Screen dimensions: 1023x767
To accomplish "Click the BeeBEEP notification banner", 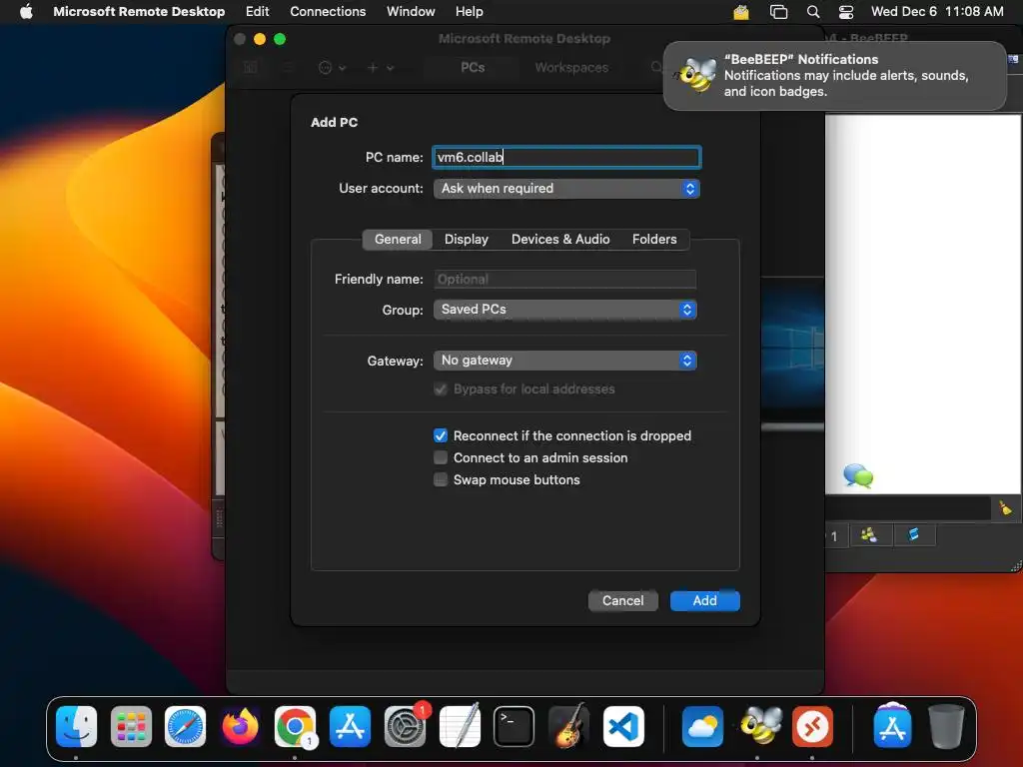I will (835, 76).
